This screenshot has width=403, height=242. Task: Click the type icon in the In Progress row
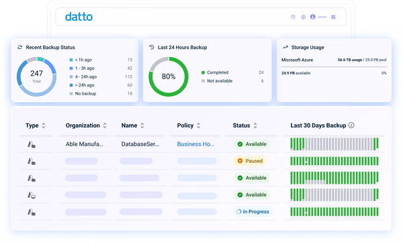coord(32,212)
